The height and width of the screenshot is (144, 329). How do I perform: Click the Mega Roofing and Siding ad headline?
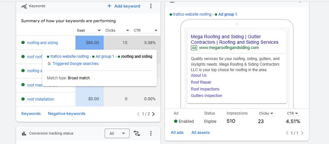[x=234, y=40]
